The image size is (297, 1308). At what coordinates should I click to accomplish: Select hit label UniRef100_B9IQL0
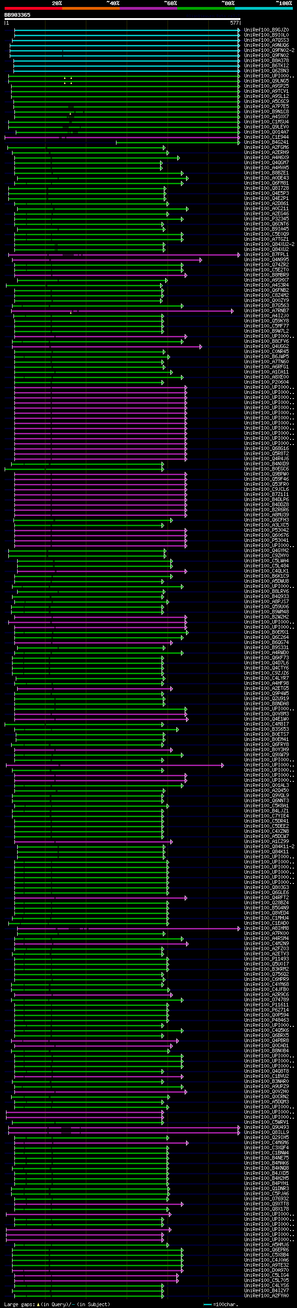tap(266, 35)
